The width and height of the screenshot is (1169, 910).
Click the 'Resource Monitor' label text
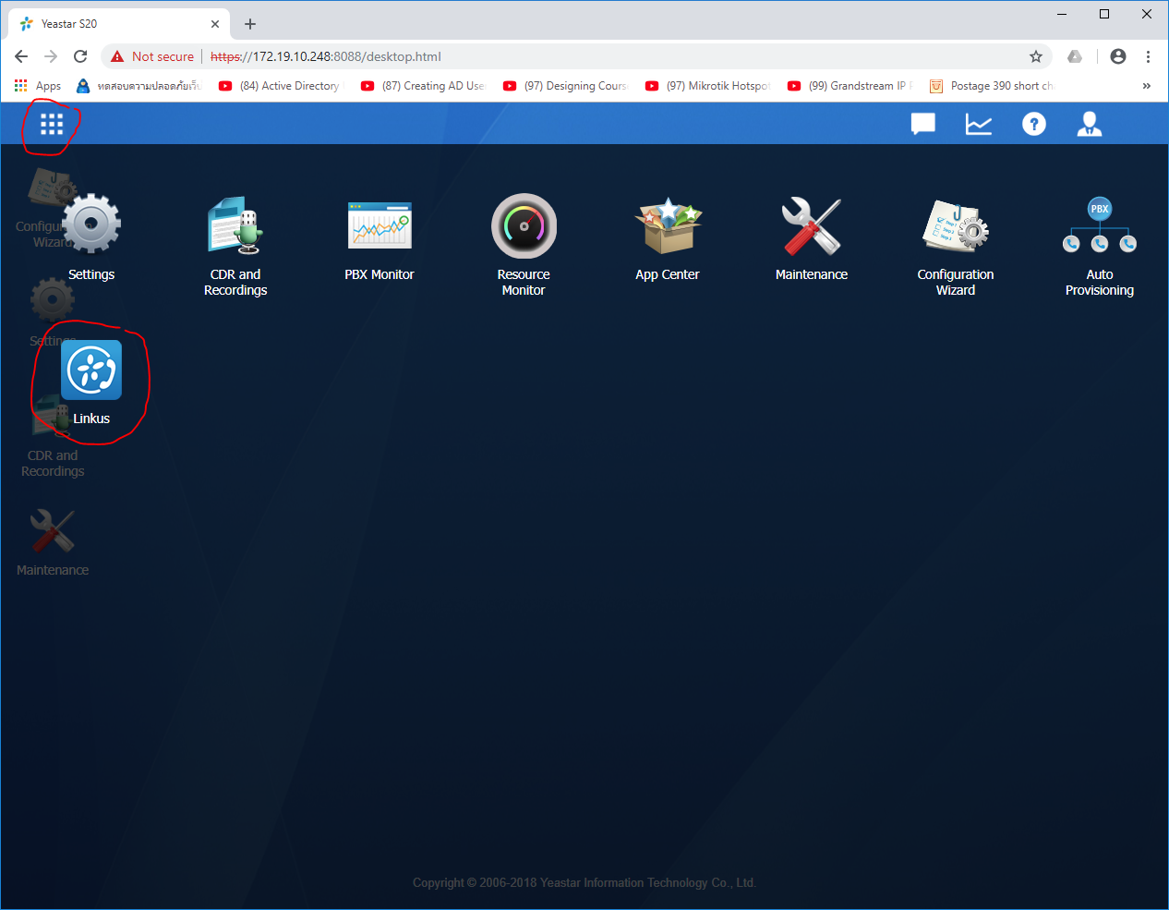point(524,282)
